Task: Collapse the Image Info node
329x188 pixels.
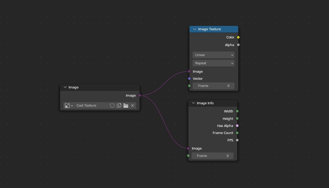Action: (x=193, y=103)
